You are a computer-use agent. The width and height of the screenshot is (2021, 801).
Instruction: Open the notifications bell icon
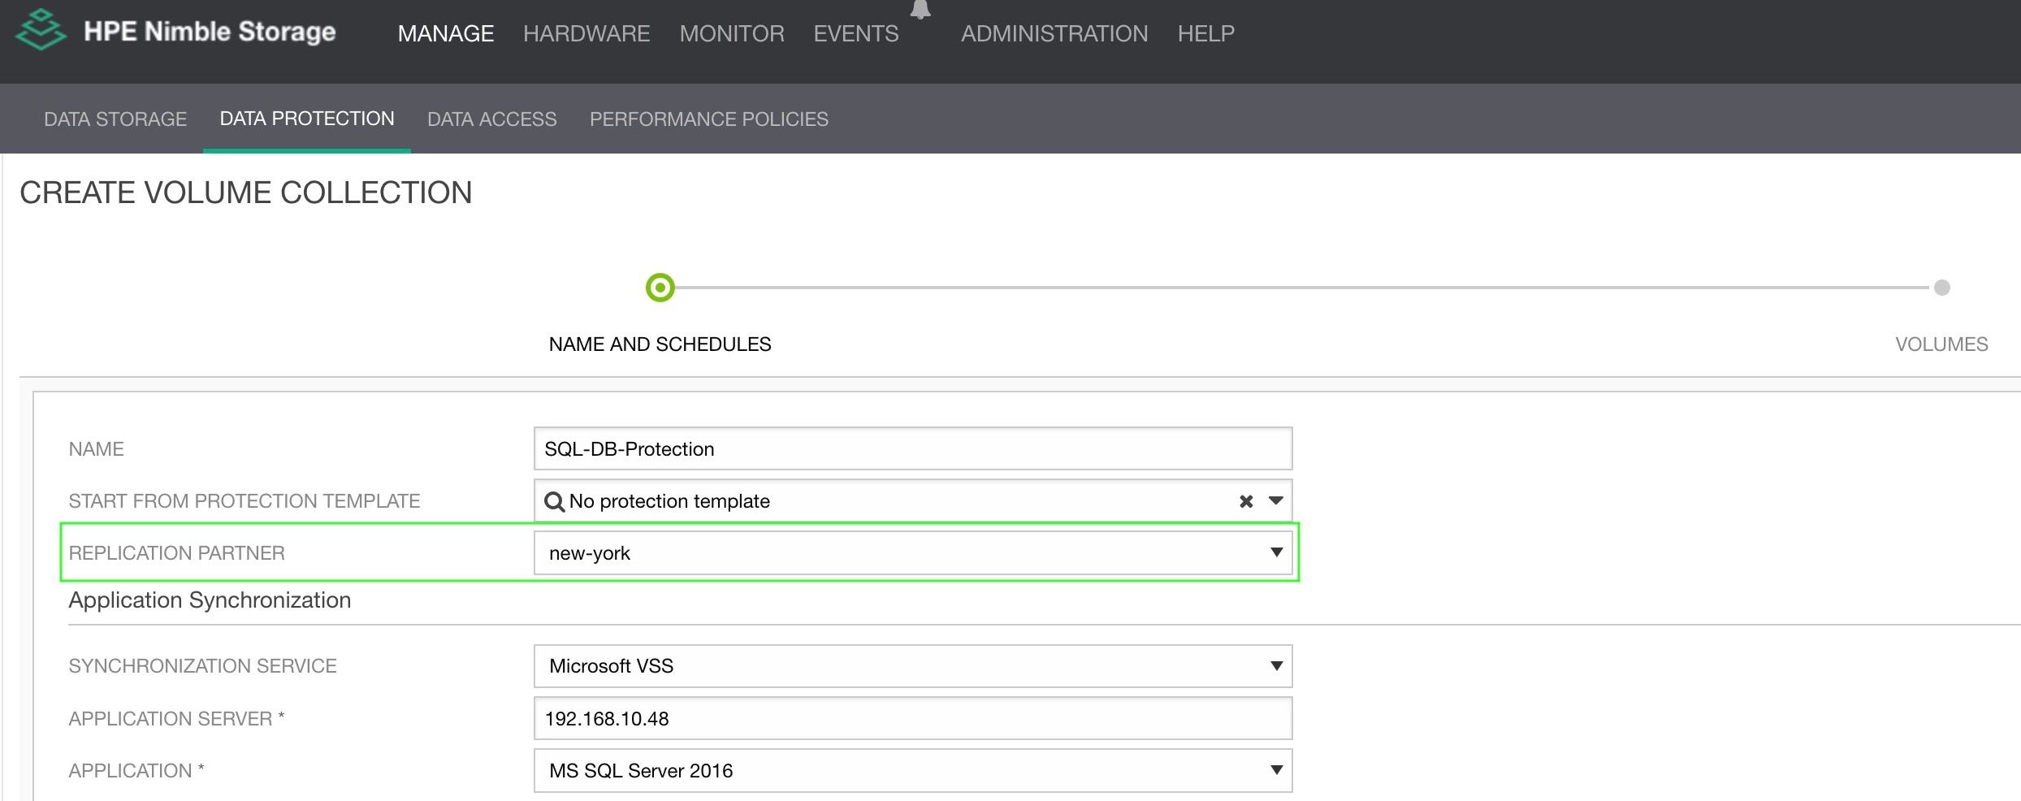click(920, 9)
